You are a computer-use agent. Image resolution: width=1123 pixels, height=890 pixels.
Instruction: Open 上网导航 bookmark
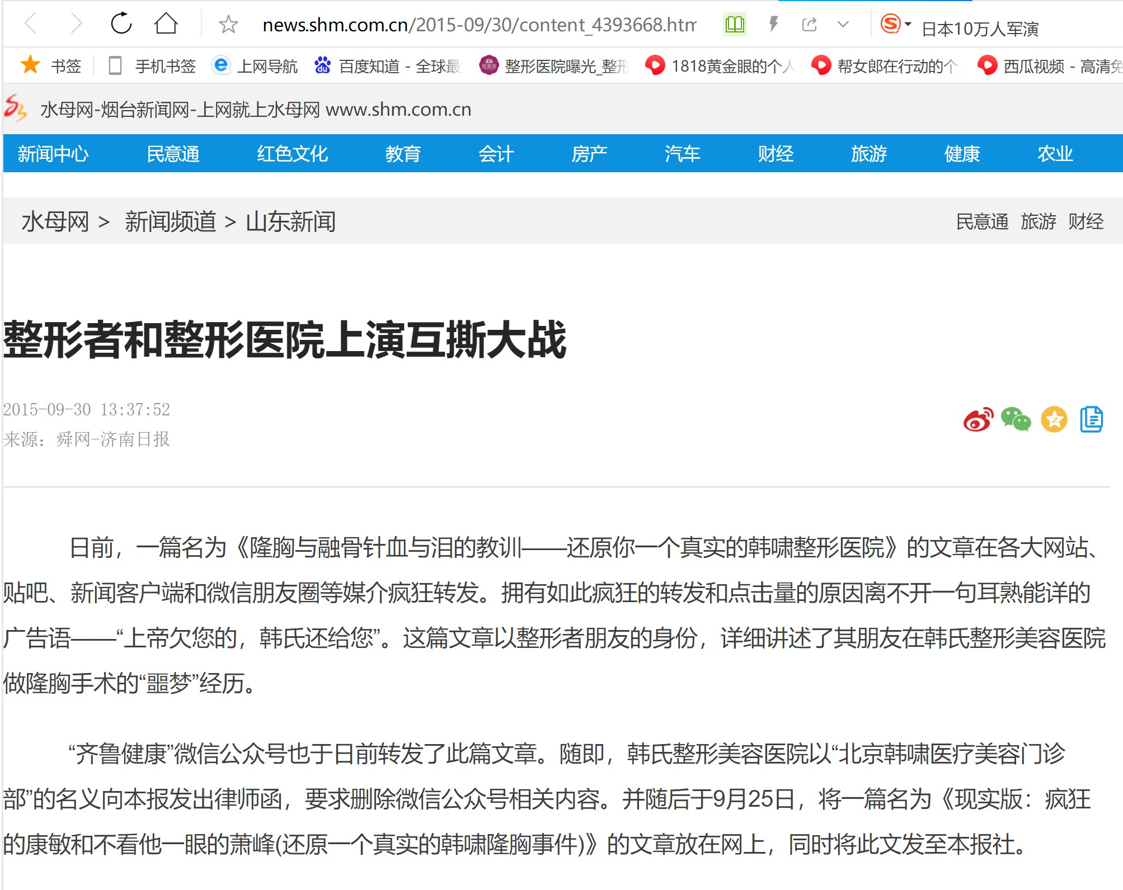pyautogui.click(x=255, y=66)
